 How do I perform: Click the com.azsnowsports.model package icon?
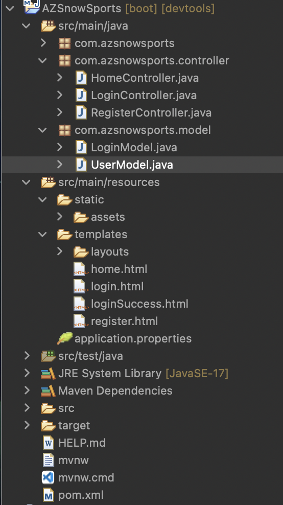coord(65,130)
